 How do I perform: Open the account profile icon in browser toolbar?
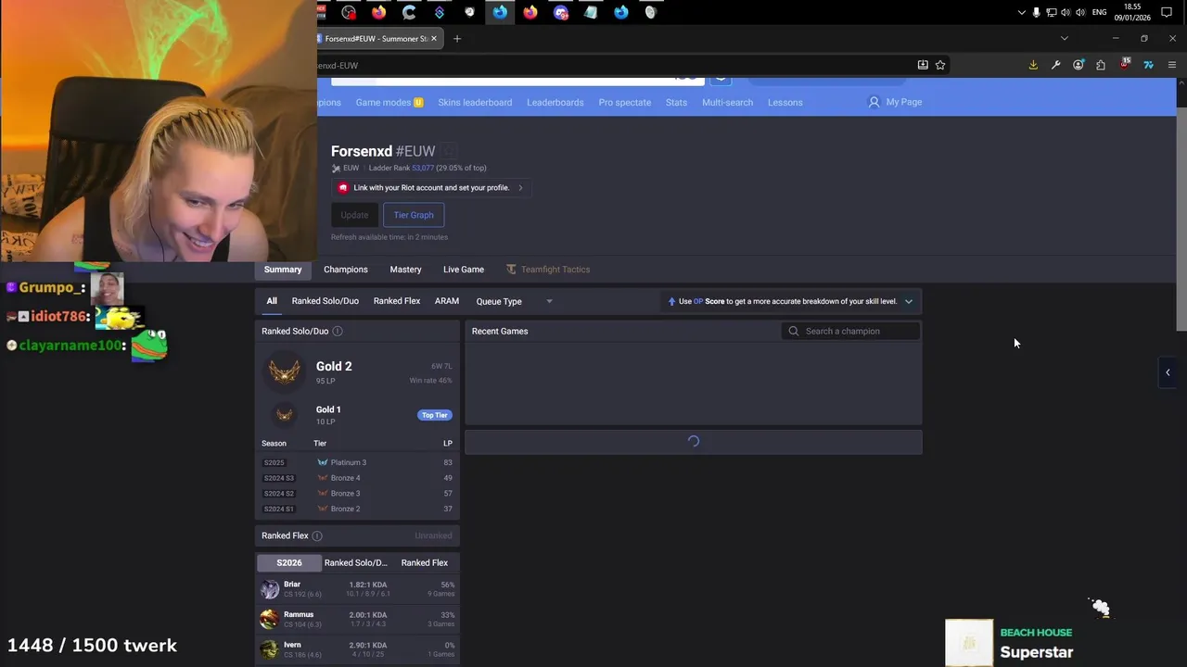(x=1078, y=65)
